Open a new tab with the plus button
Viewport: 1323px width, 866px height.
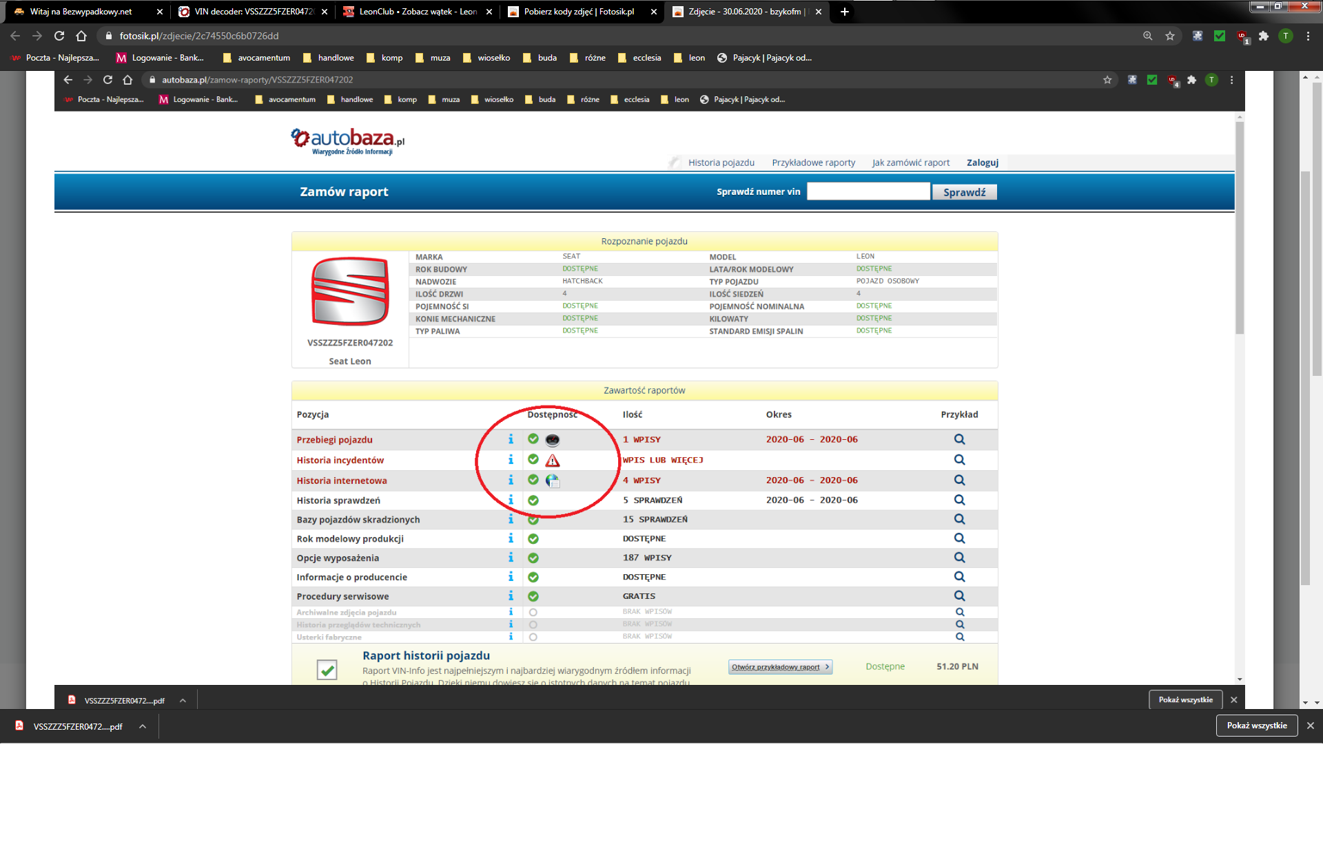tap(844, 12)
